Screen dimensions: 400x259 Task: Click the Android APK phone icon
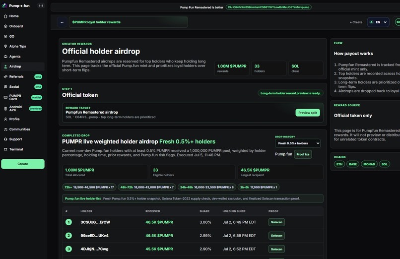click(5, 109)
